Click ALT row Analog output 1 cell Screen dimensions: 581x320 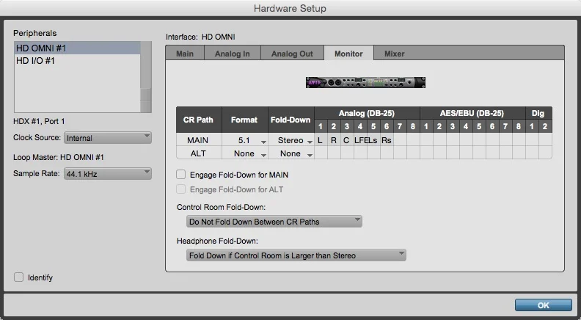[x=321, y=153]
